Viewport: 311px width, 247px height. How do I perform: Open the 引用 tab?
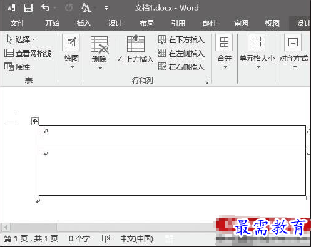tap(178, 23)
